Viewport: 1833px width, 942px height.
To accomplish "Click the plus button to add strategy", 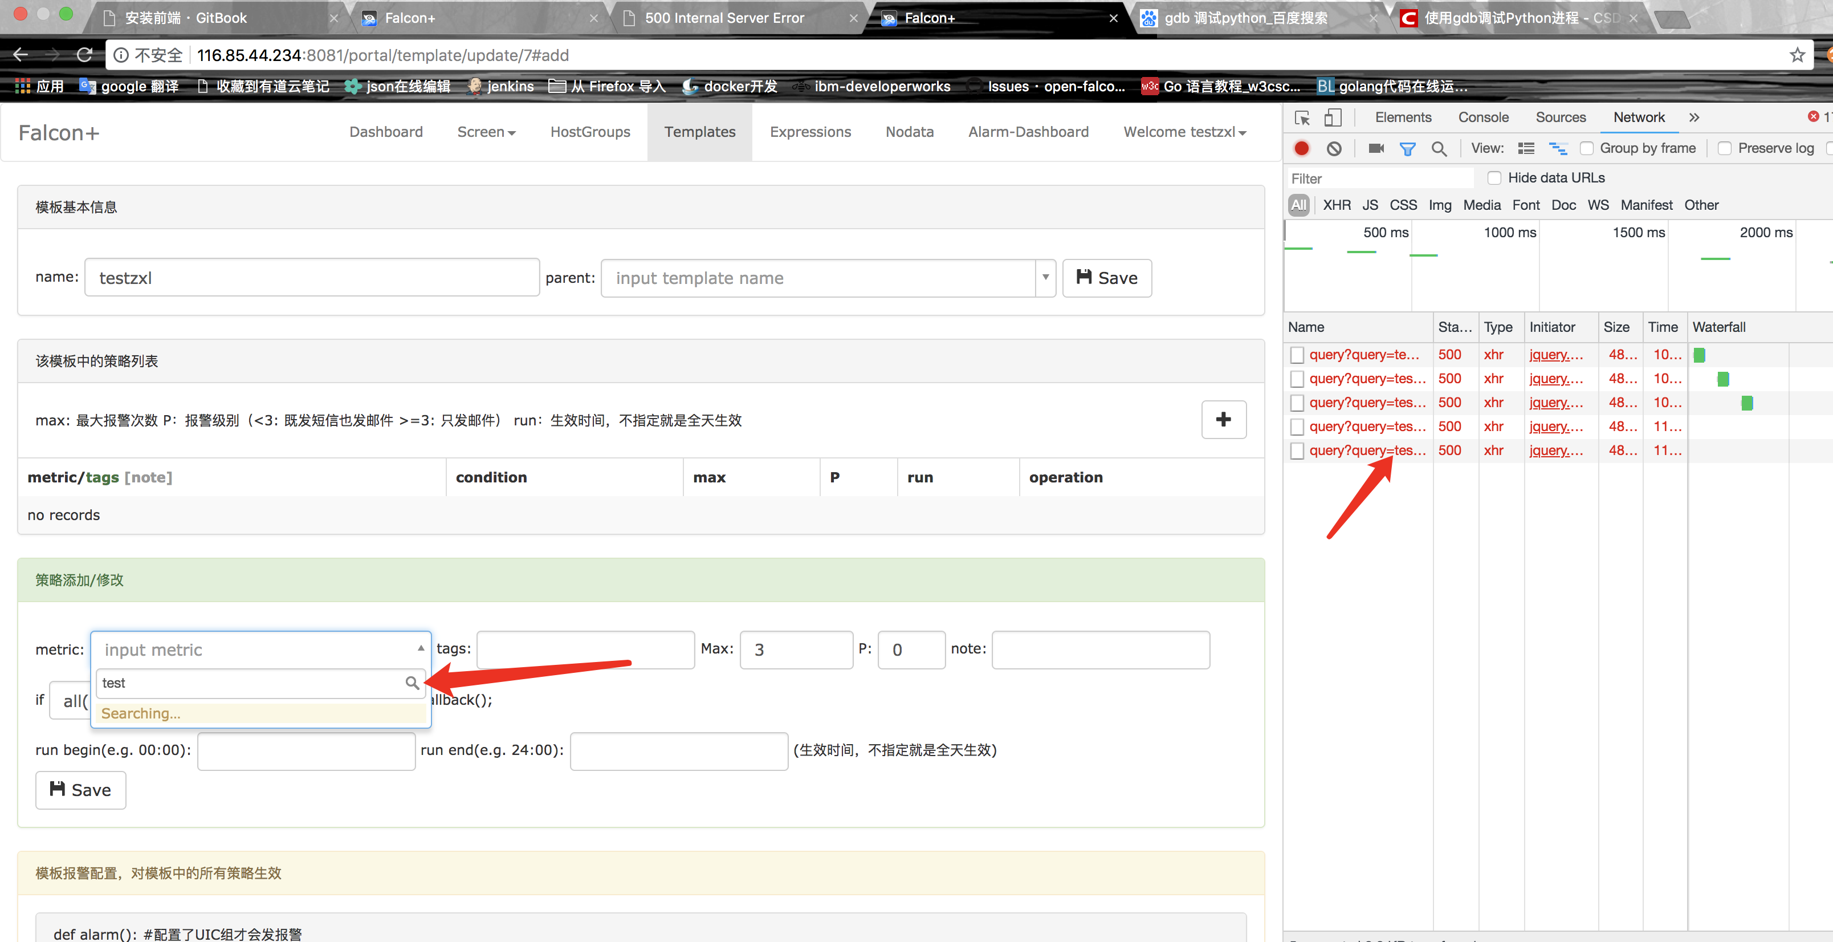I will pos(1223,419).
